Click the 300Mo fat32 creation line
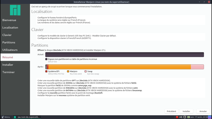This screenshot has width=212, height=119. point(87,83)
